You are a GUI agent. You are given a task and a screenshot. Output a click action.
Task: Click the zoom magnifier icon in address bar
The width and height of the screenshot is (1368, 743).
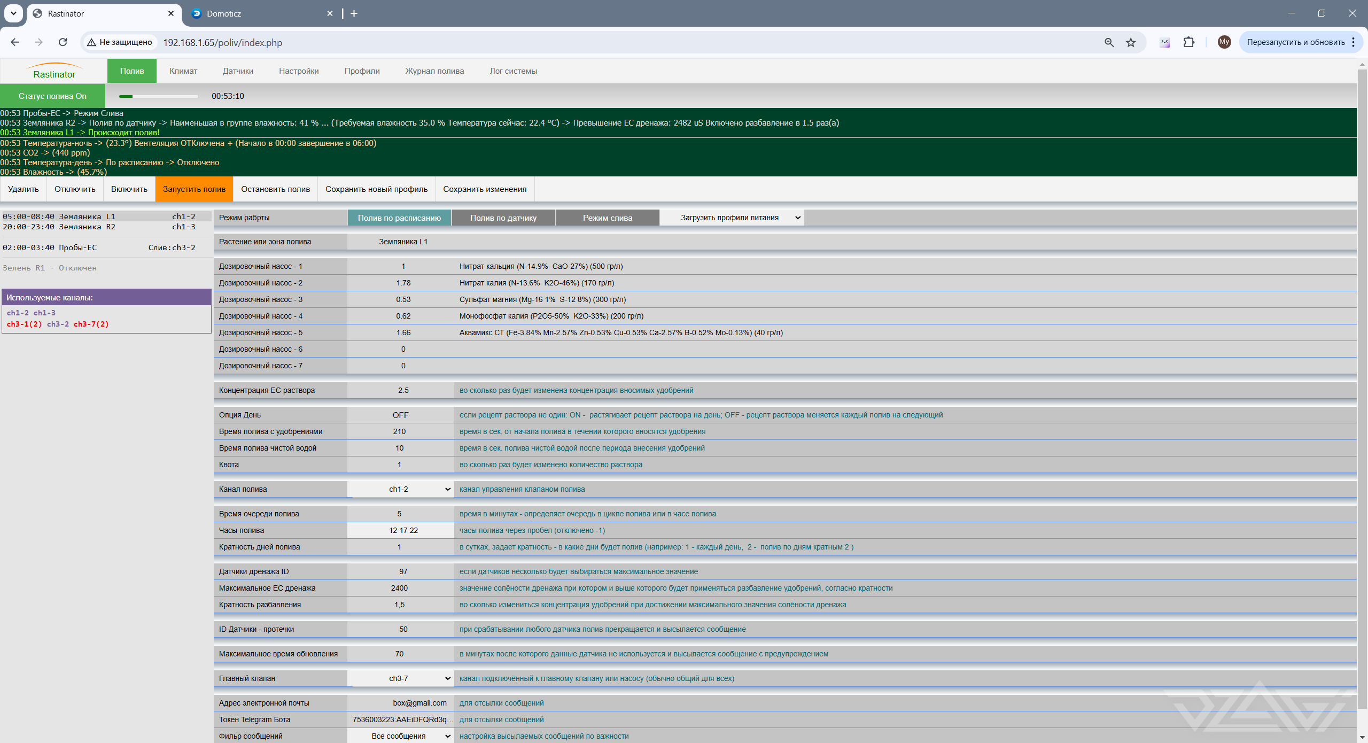tap(1109, 42)
